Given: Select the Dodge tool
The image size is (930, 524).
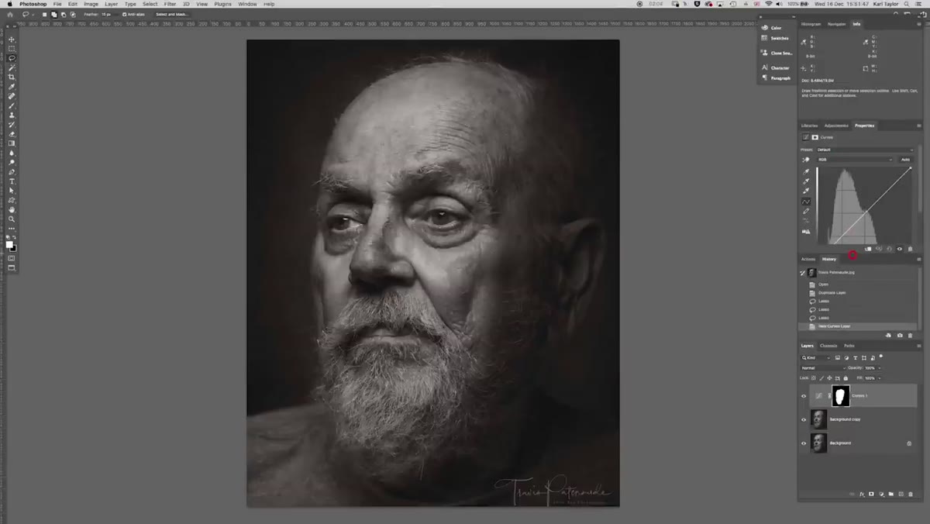Looking at the screenshot, I should (12, 163).
